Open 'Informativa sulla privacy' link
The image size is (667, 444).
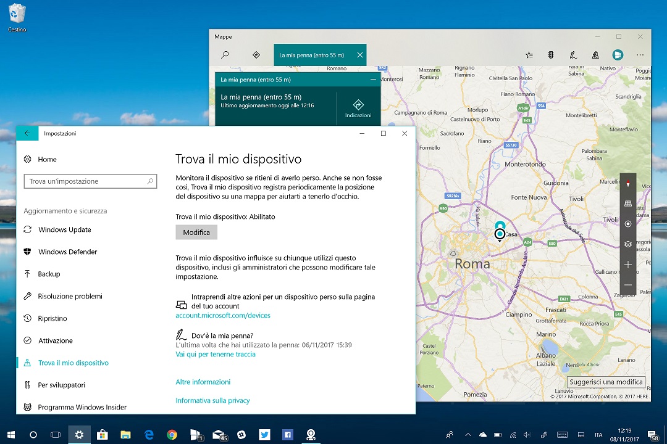pyautogui.click(x=212, y=401)
